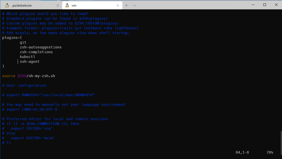Close the ..ps/dotnetcore tab
Viewport: 282px width, 159px height.
[58, 5]
